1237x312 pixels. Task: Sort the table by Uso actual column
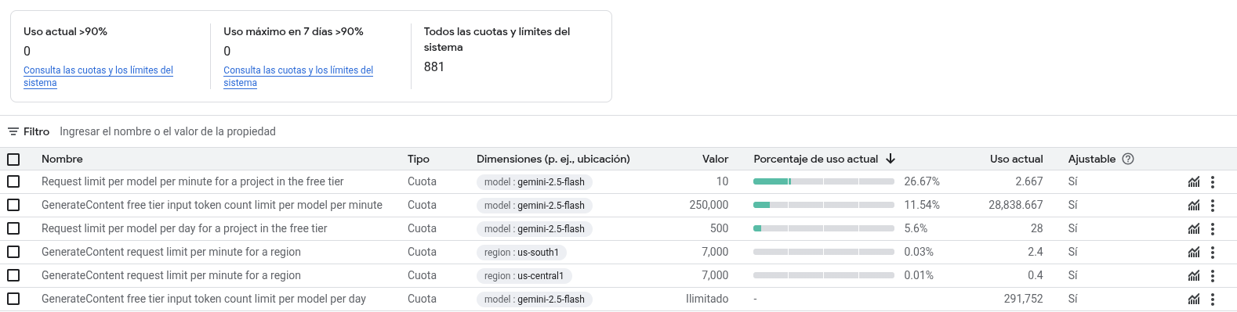[x=1016, y=159]
